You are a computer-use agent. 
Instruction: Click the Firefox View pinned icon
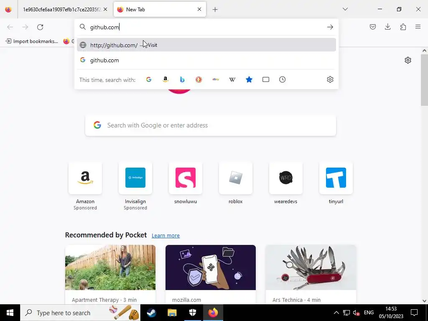pos(8,9)
